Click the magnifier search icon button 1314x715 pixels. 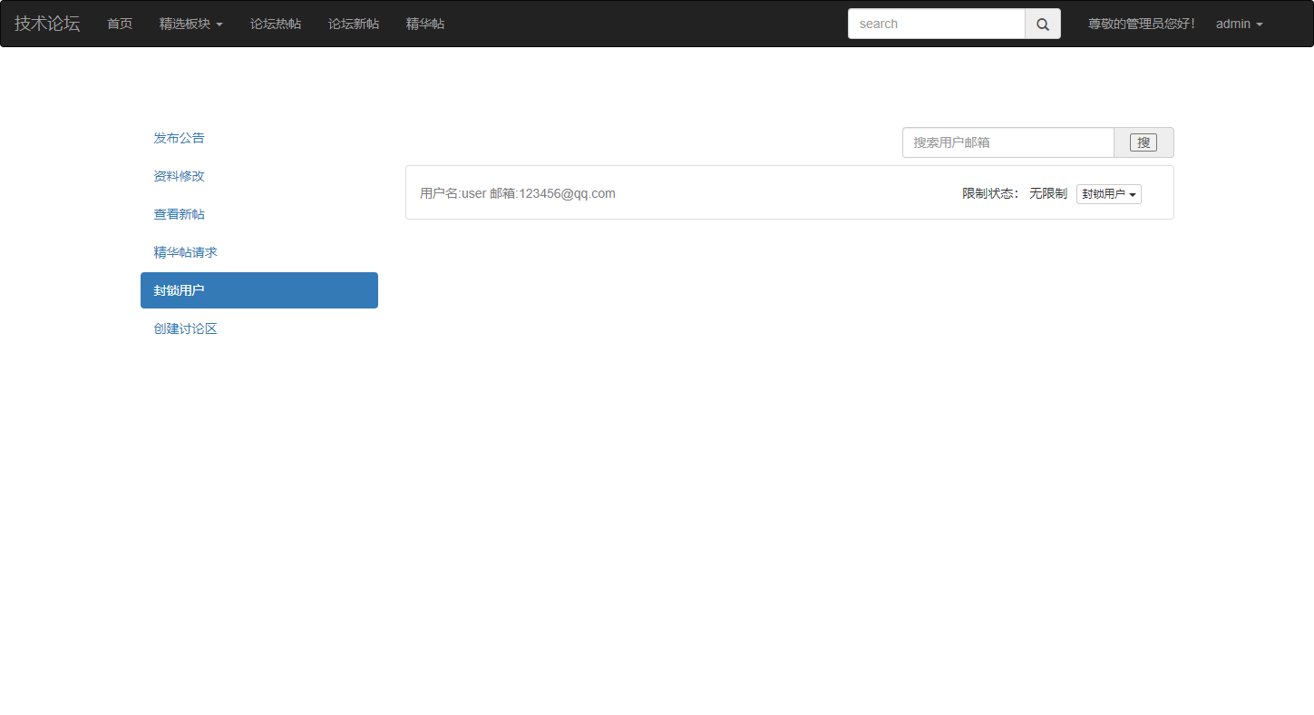click(x=1043, y=24)
